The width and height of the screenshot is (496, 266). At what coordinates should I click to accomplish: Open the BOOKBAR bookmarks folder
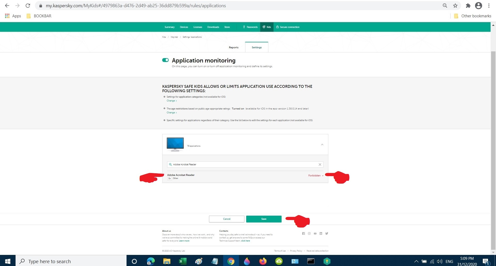[x=39, y=16]
